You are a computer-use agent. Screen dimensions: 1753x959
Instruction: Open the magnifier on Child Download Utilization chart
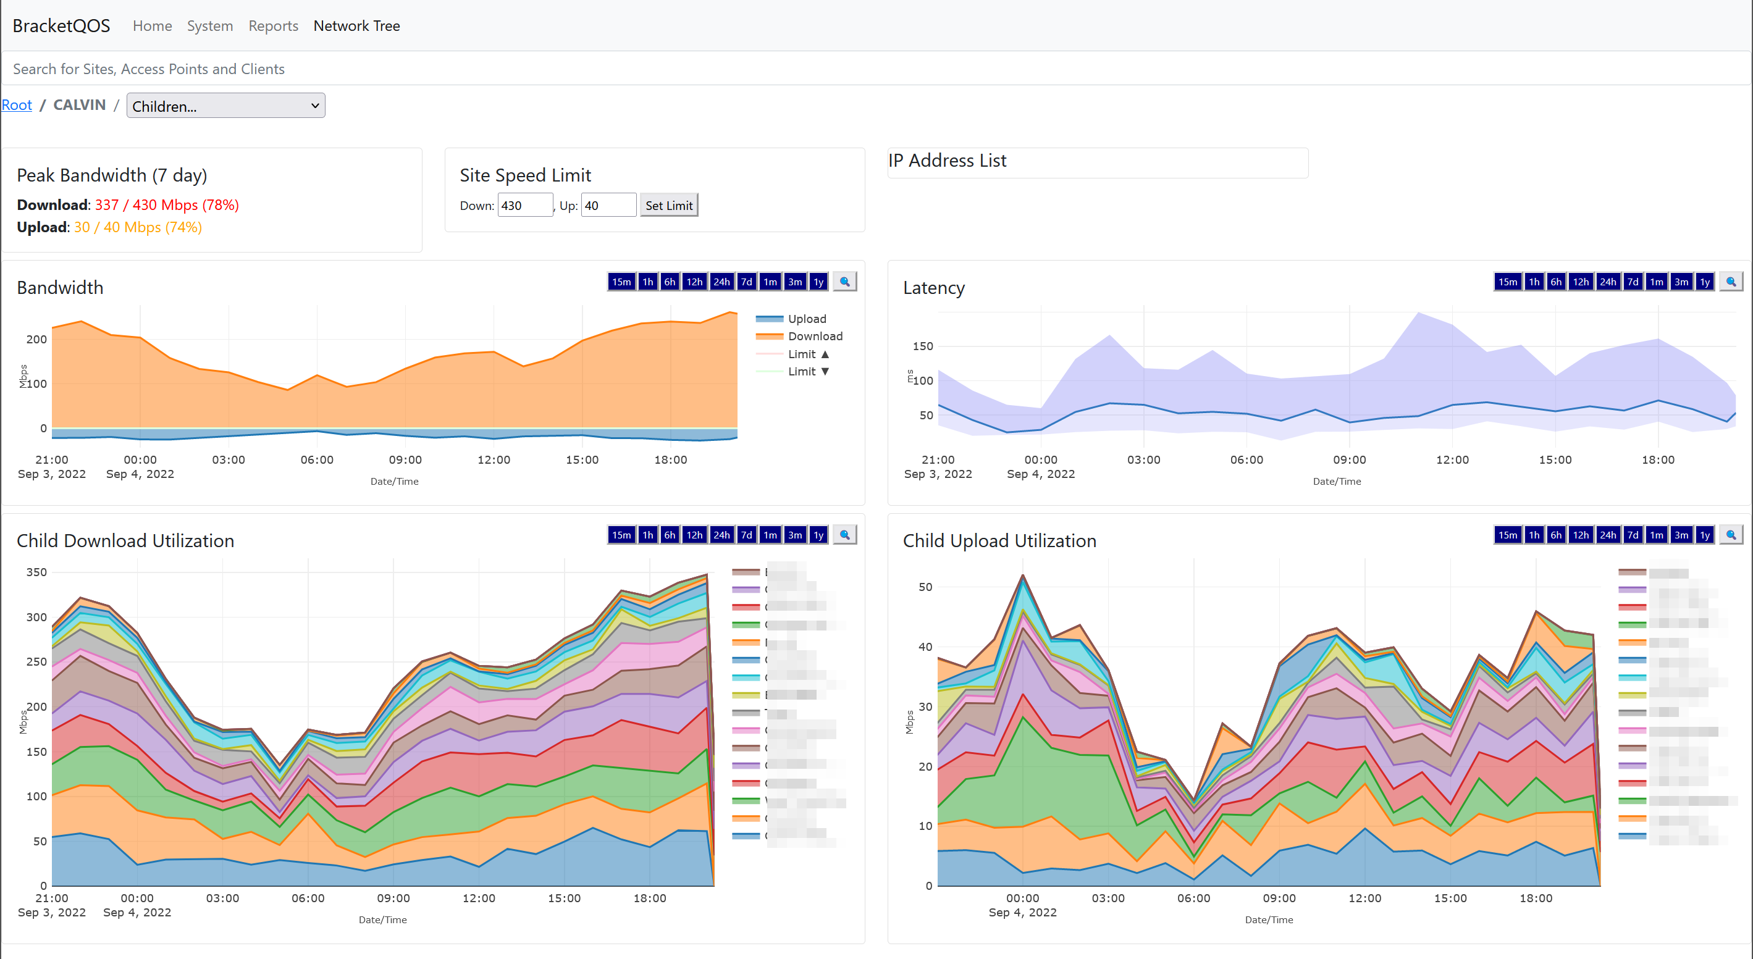click(x=844, y=535)
